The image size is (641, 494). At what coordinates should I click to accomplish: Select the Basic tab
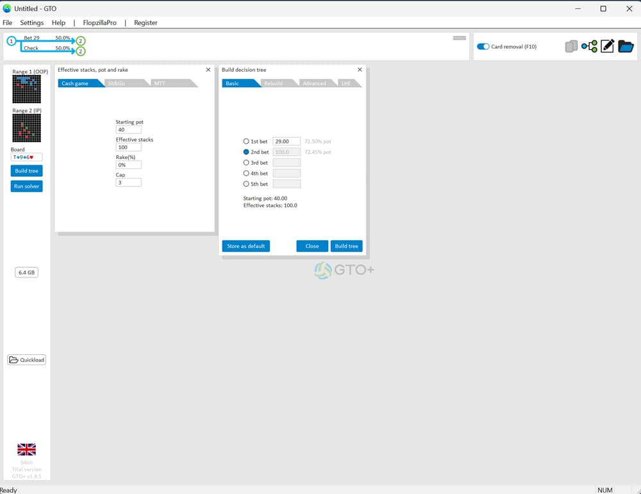tap(238, 83)
